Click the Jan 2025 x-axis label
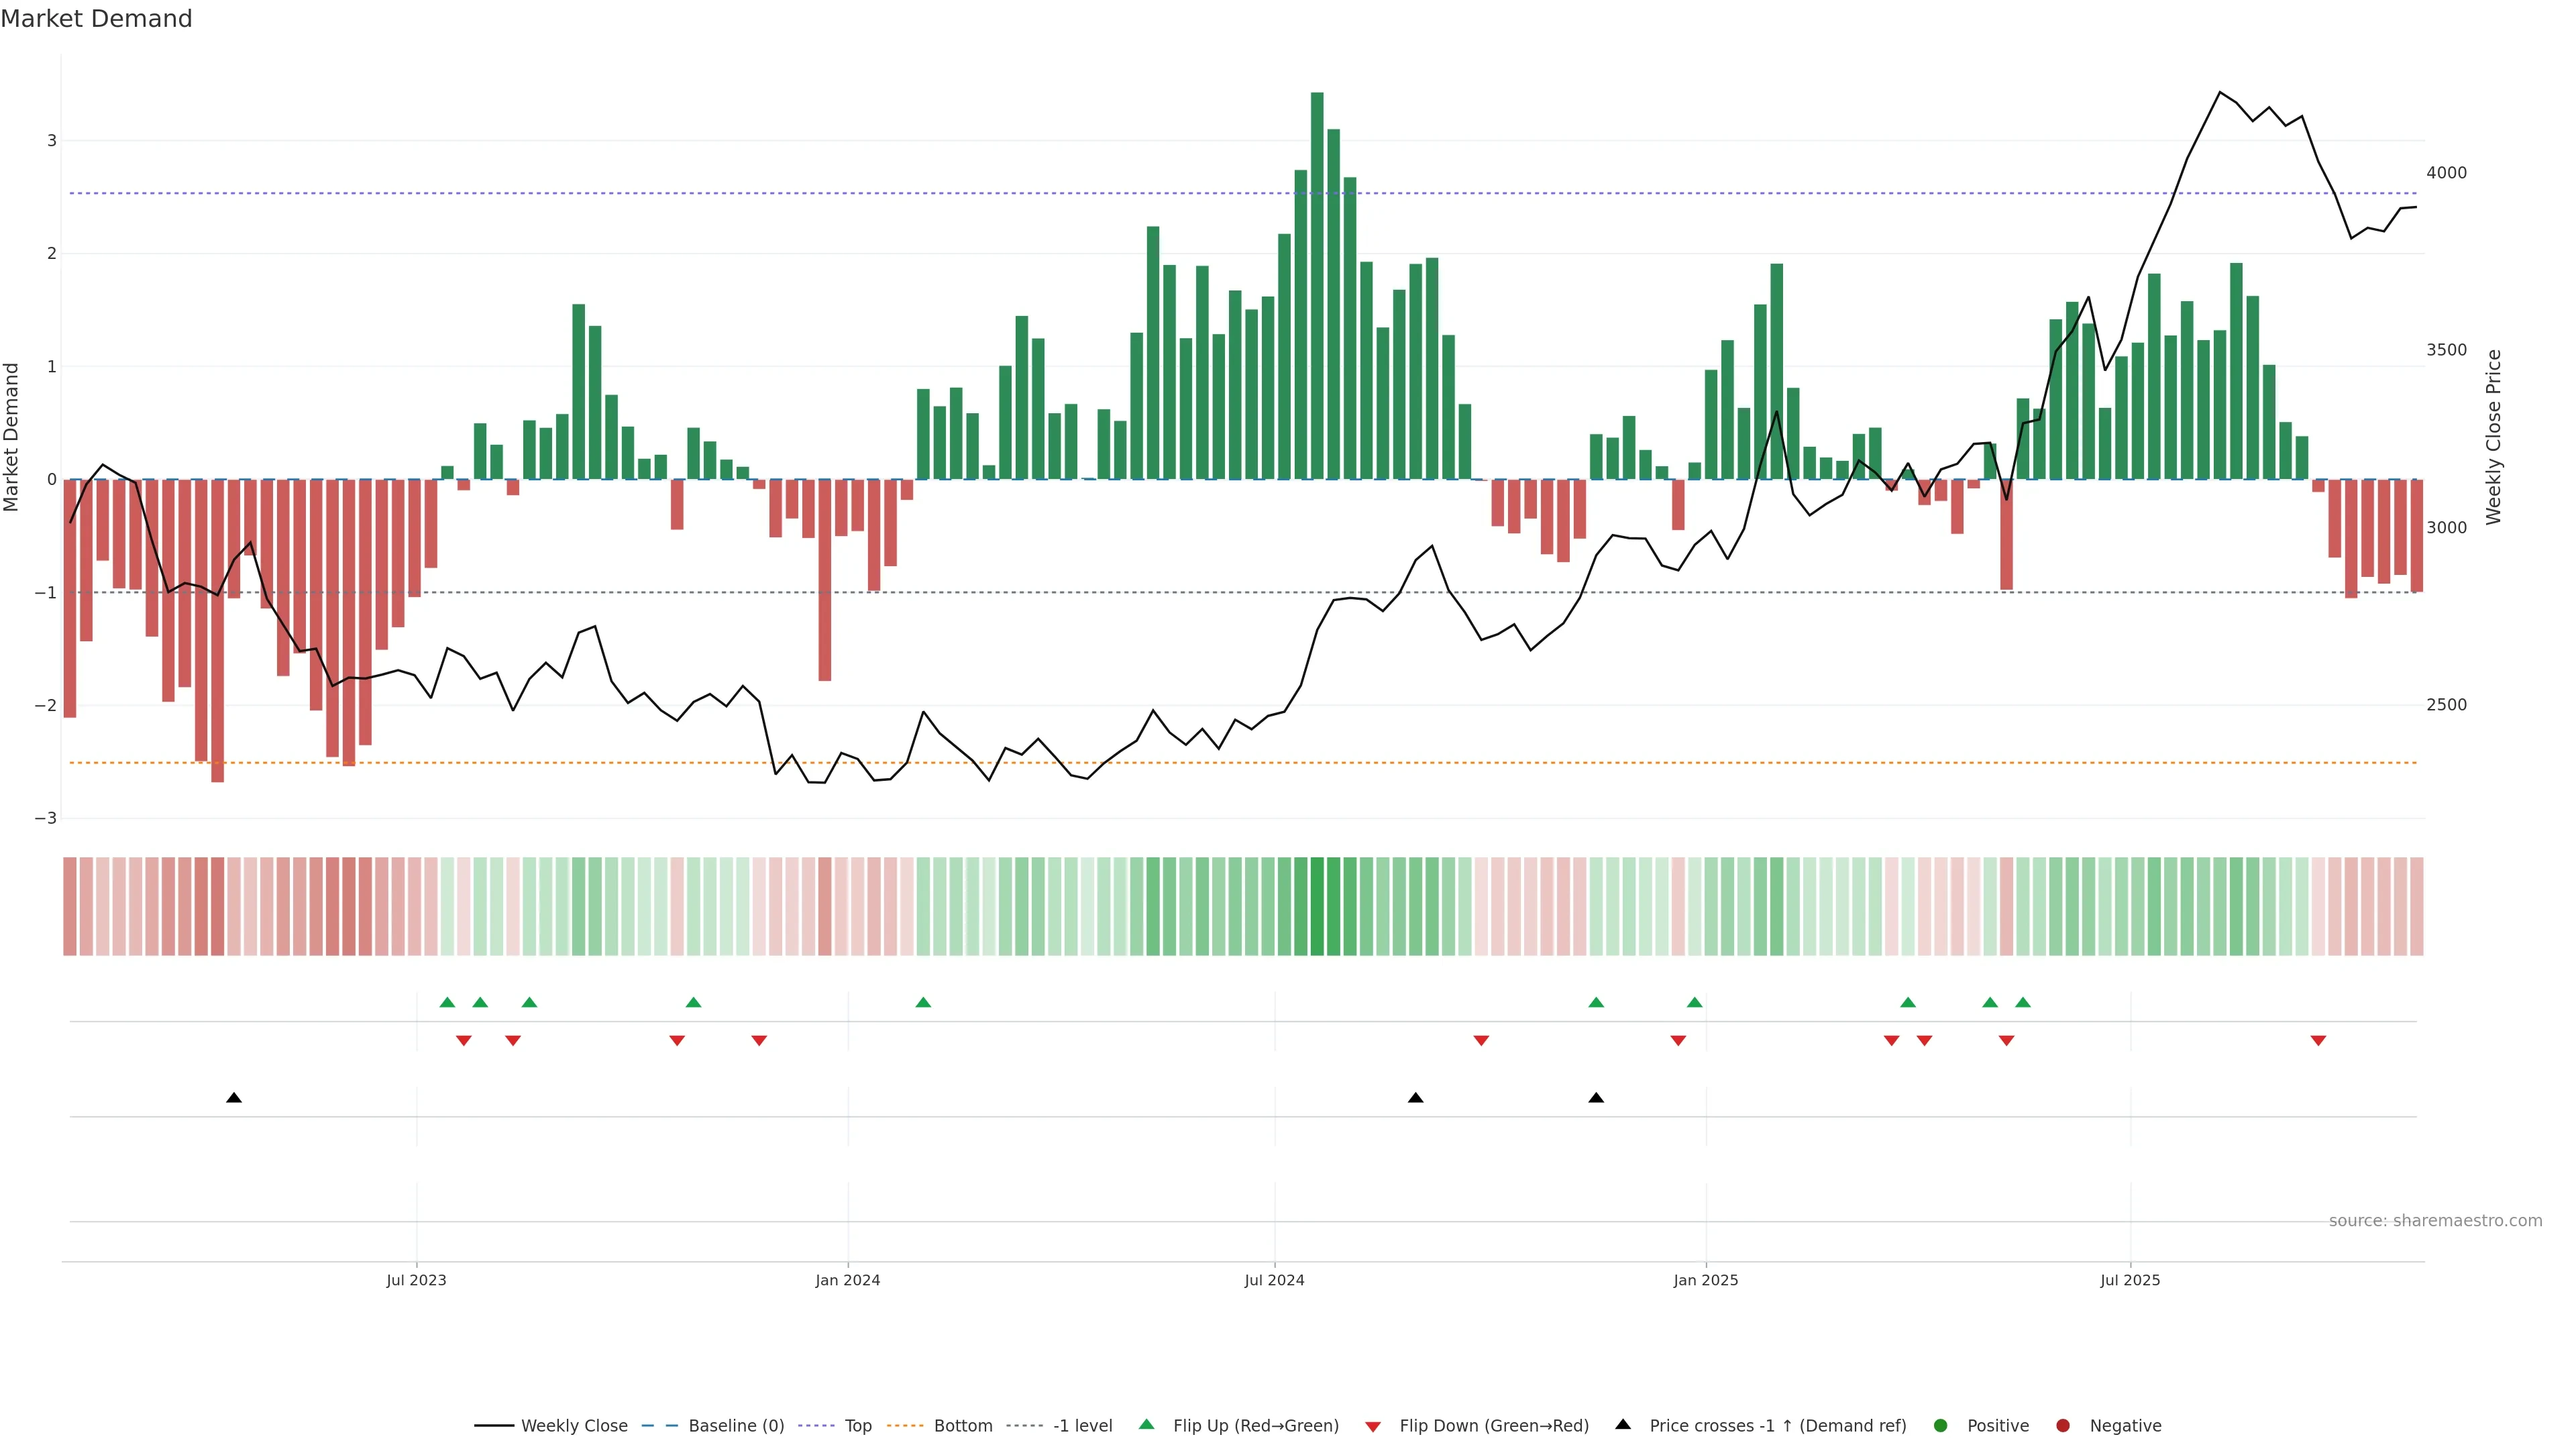Screen dimensions: 2576x1449 tap(1705, 1281)
